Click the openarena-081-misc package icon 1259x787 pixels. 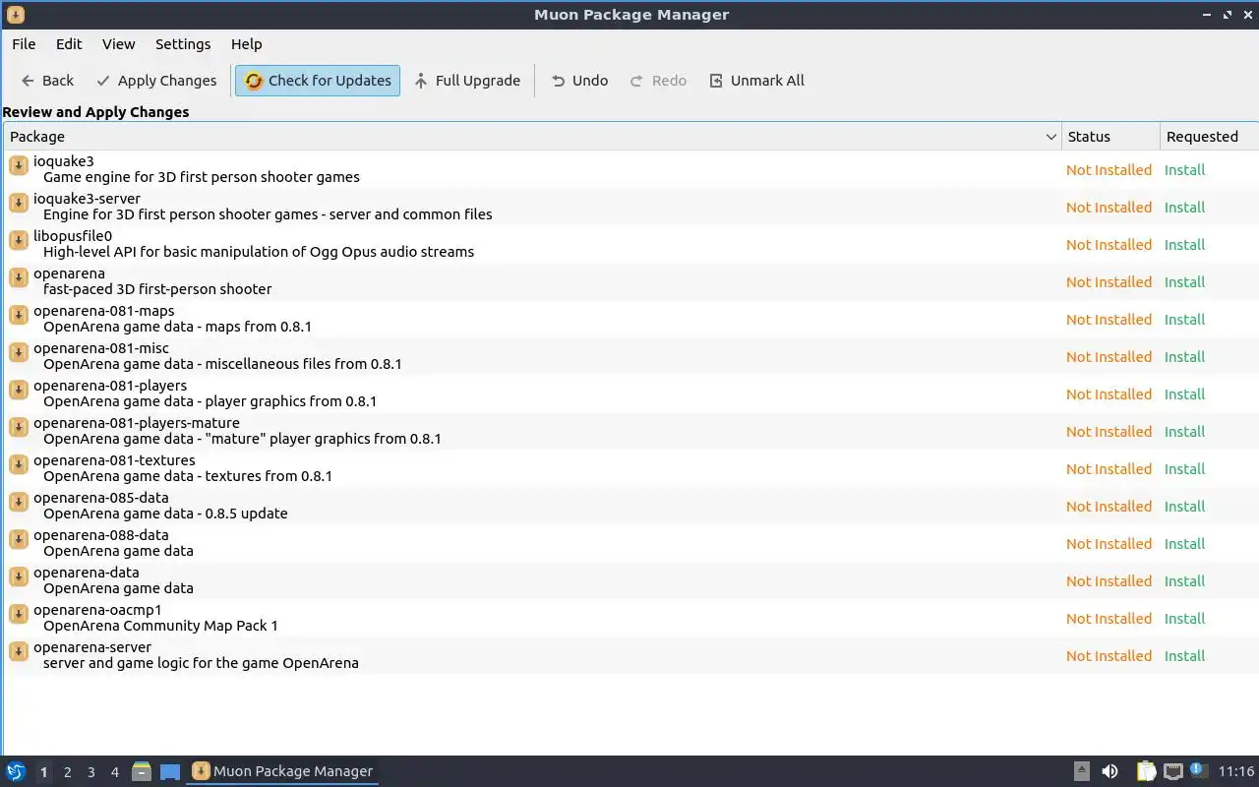coord(18,352)
